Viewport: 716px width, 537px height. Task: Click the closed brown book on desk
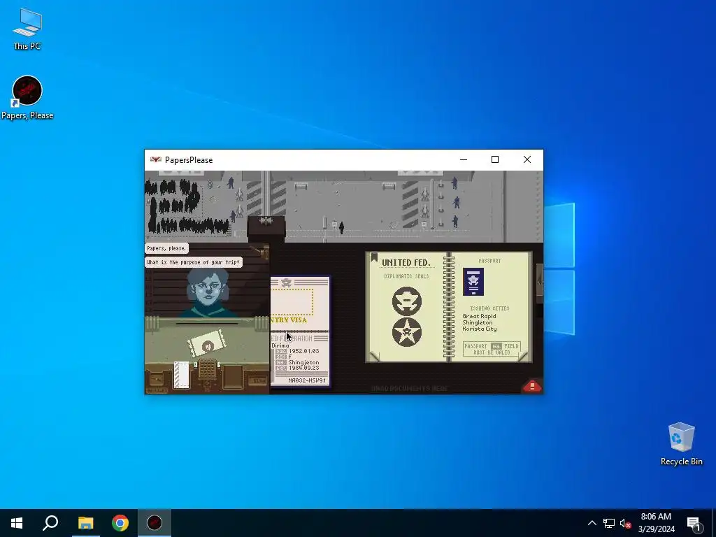tap(232, 377)
